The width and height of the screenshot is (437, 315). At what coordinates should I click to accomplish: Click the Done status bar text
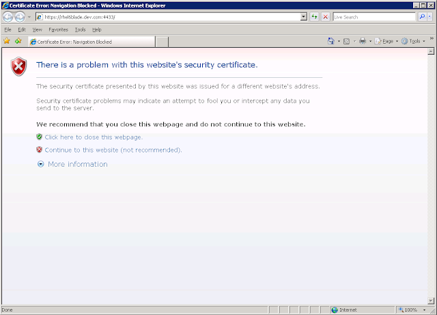pyautogui.click(x=7, y=310)
